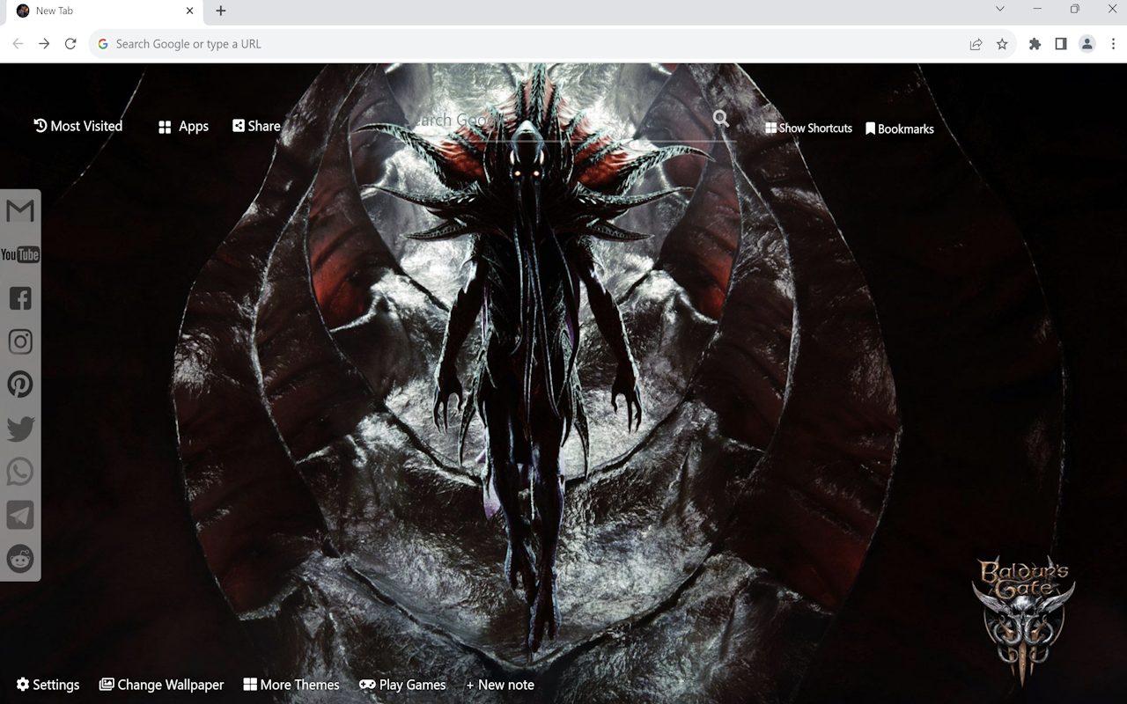Go back to the previous page
This screenshot has width=1127, height=704.
tap(18, 44)
